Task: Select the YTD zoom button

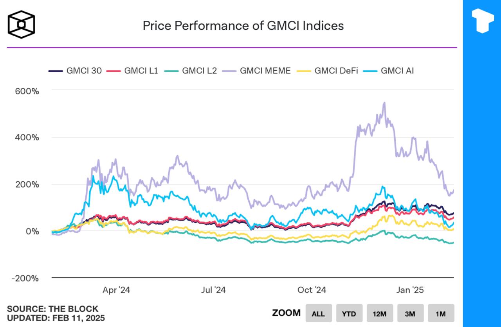Action: [349, 313]
